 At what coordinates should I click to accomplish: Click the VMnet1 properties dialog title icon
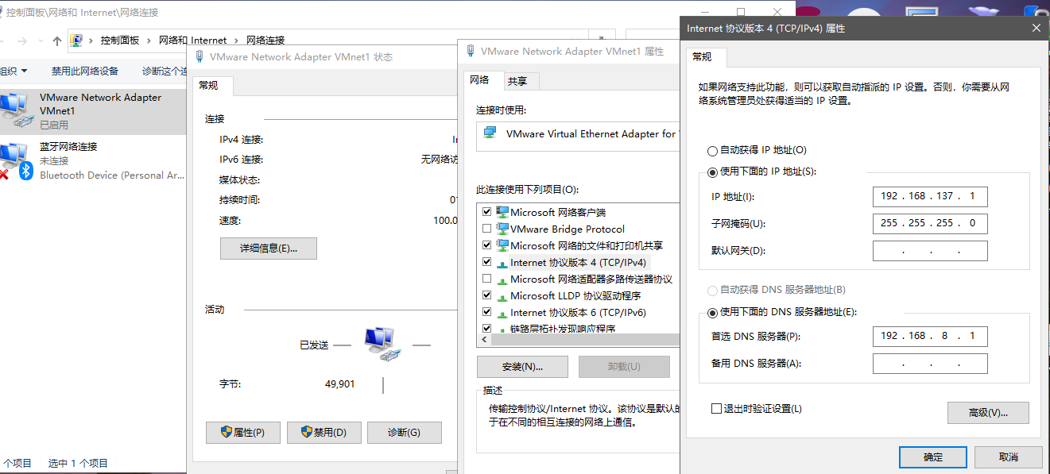[x=471, y=51]
